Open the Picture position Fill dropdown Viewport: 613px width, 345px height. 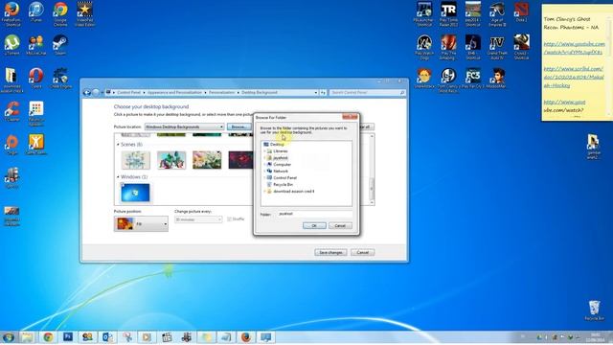(x=141, y=223)
